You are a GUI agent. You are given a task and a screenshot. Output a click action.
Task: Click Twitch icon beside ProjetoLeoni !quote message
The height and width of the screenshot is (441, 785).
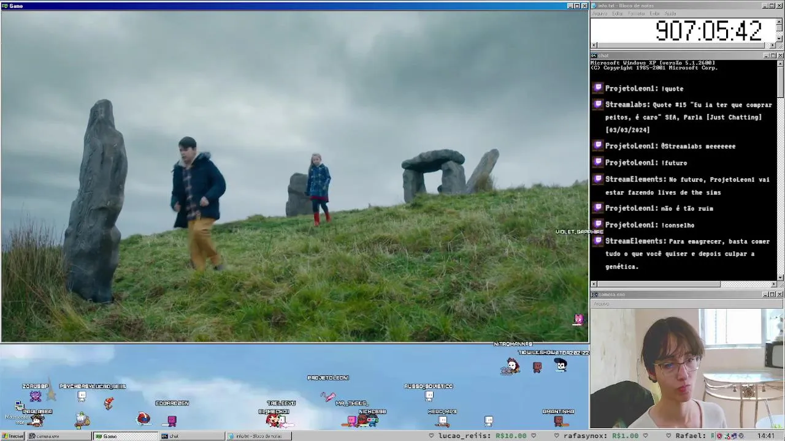point(598,88)
